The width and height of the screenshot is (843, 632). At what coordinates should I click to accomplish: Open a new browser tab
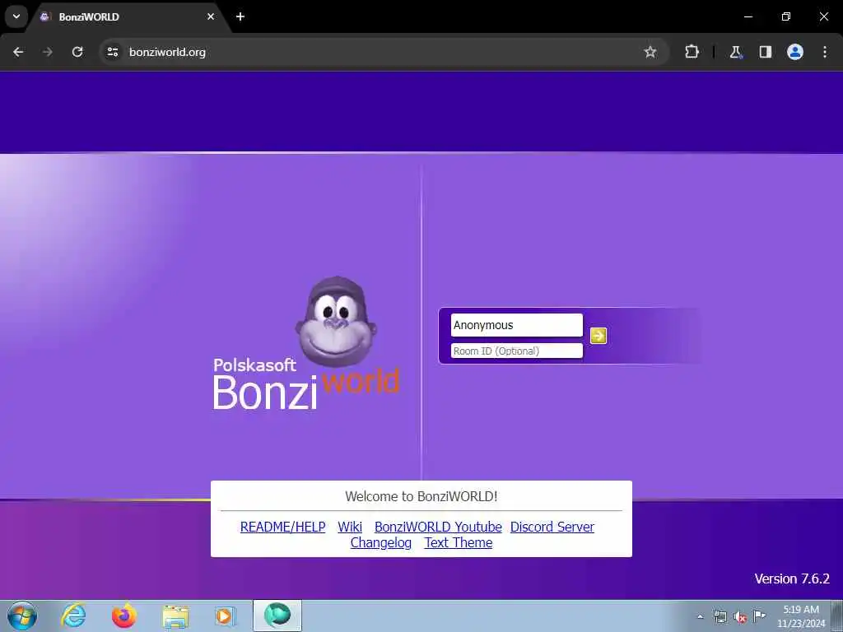click(x=240, y=16)
